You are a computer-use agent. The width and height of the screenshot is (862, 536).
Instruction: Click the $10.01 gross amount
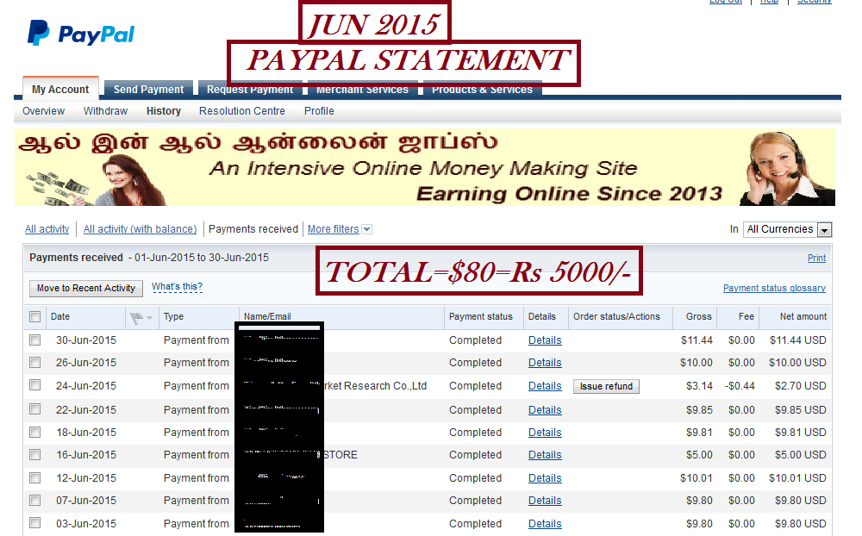(696, 478)
